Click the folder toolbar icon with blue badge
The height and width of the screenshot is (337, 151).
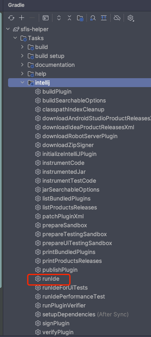coord(80,18)
